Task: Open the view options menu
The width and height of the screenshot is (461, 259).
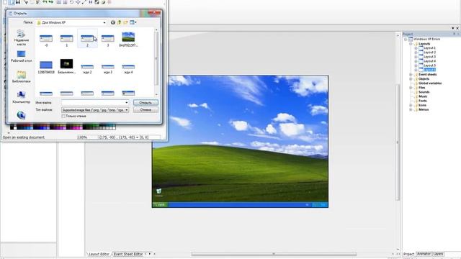Action: pos(133,22)
